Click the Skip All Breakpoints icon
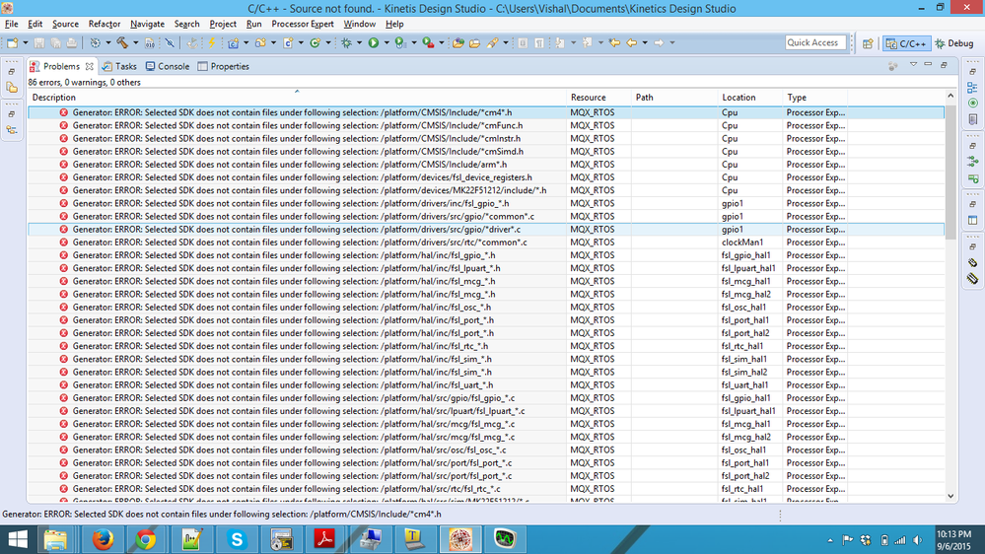985x554 pixels. tap(170, 42)
